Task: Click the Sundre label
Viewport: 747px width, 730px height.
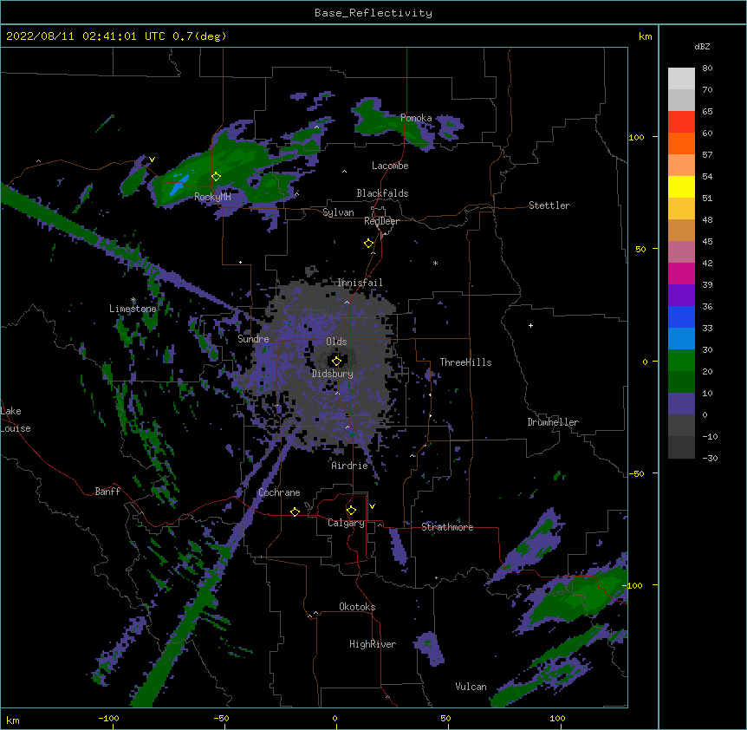Action: (253, 339)
